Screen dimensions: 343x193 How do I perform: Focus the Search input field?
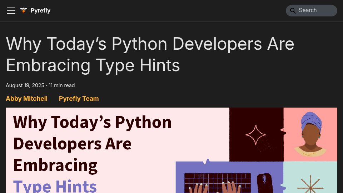pos(312,10)
